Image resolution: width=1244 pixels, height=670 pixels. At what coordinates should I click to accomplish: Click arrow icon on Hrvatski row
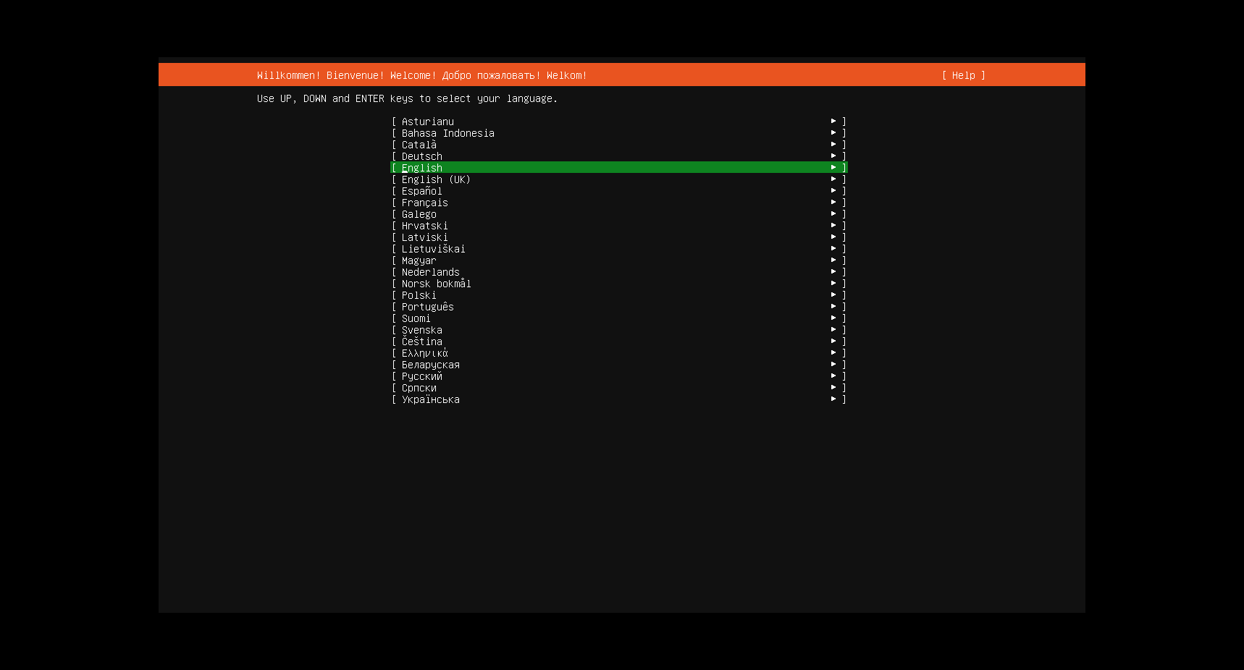[x=833, y=225]
